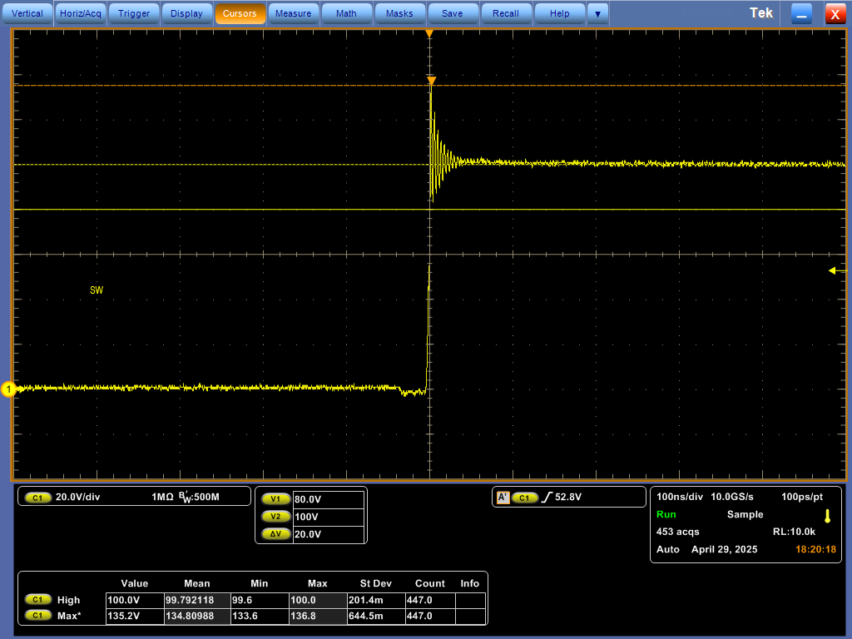Click the yellow thermometer status icon
Viewport: 852px width, 639px height.
[827, 515]
